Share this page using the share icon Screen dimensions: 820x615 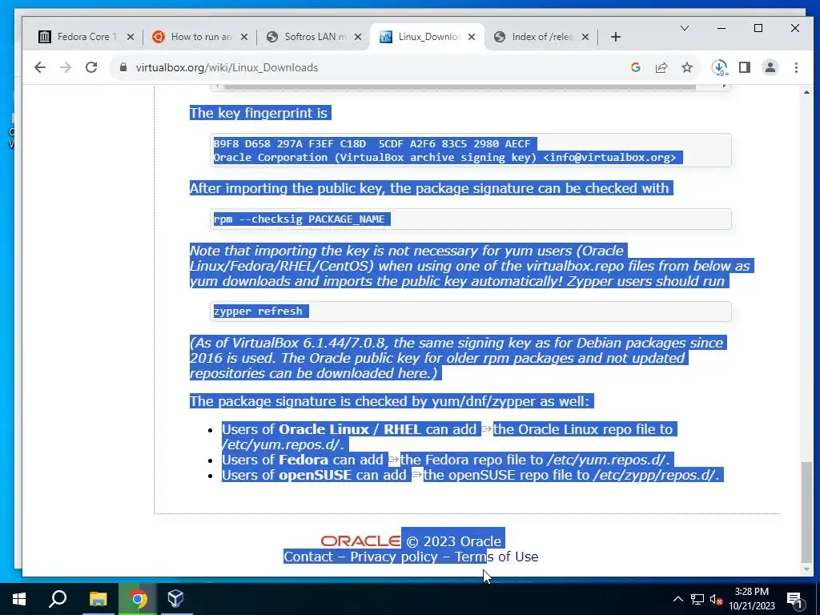[661, 67]
